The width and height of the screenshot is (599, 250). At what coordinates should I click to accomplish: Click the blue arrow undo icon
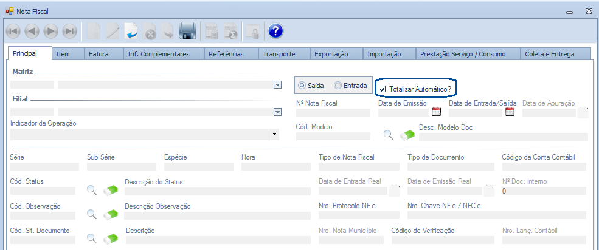(x=131, y=32)
